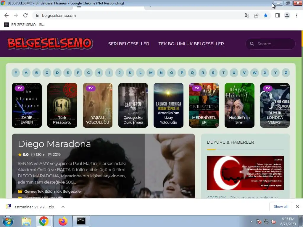Open the Google Translate icon in address bar
The height and width of the screenshot is (227, 303).
coord(246,15)
